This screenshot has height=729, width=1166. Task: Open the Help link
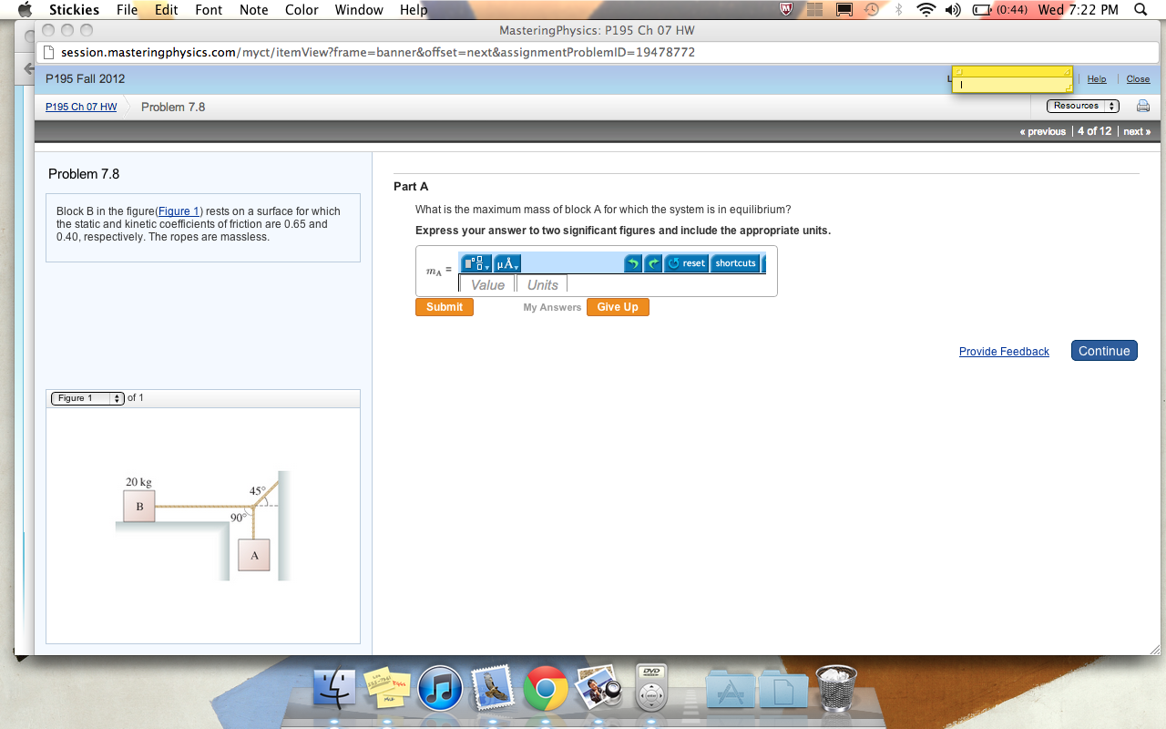(1097, 79)
